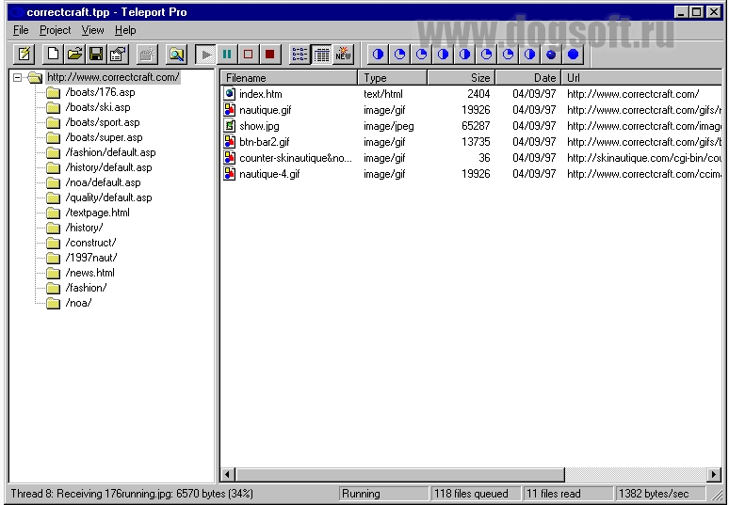Image resolution: width=729 pixels, height=505 pixels.
Task: Click horizontal scrollbar left arrow
Action: 227,474
